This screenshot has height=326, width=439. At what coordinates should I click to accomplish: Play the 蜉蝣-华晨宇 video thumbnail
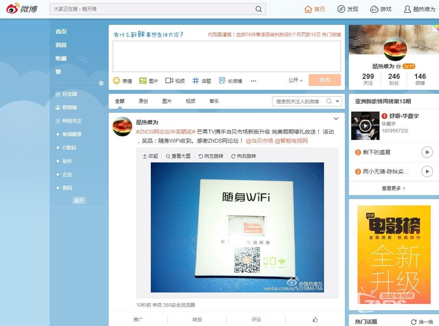tap(365, 126)
